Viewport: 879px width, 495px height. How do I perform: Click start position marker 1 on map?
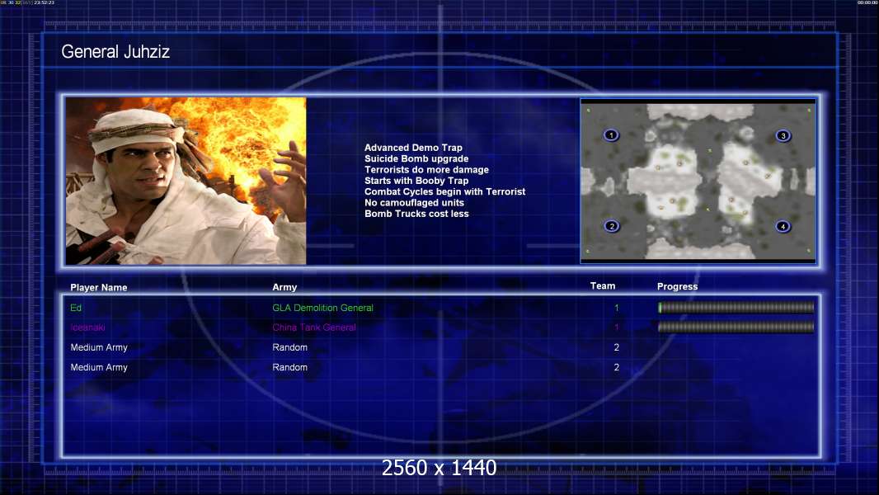tap(611, 135)
